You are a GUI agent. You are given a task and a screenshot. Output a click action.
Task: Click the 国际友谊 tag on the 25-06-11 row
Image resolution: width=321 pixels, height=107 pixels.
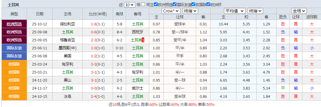pyautogui.click(x=14, y=48)
